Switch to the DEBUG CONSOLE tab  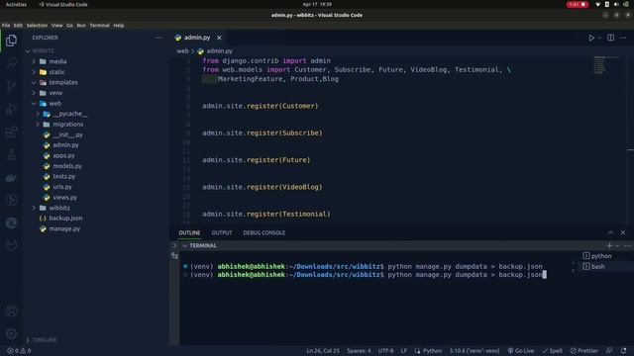264,233
